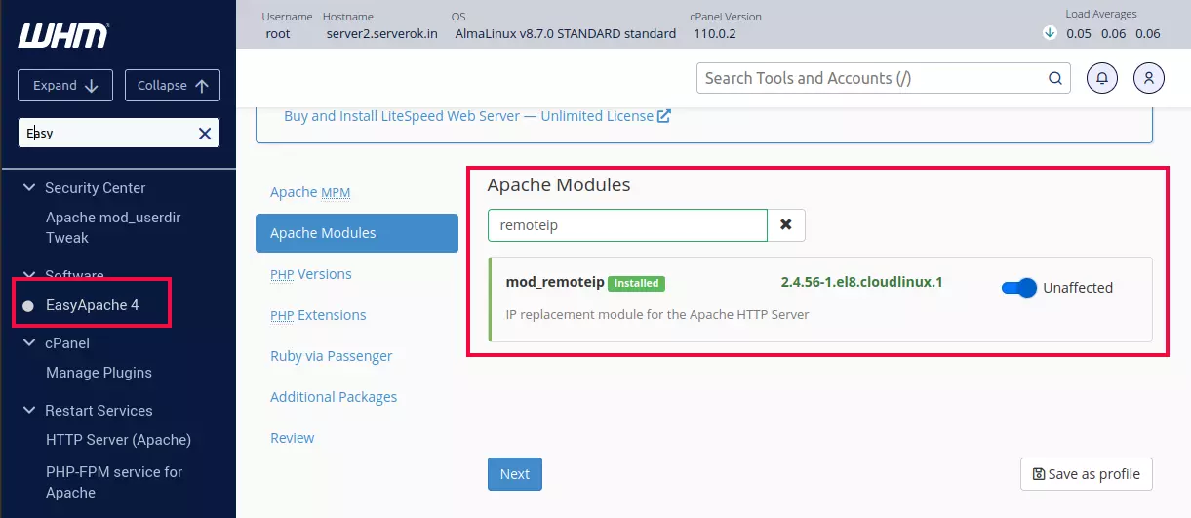Select the Apache Modules tab
Viewport: 1191px width, 518px height.
[x=357, y=233]
